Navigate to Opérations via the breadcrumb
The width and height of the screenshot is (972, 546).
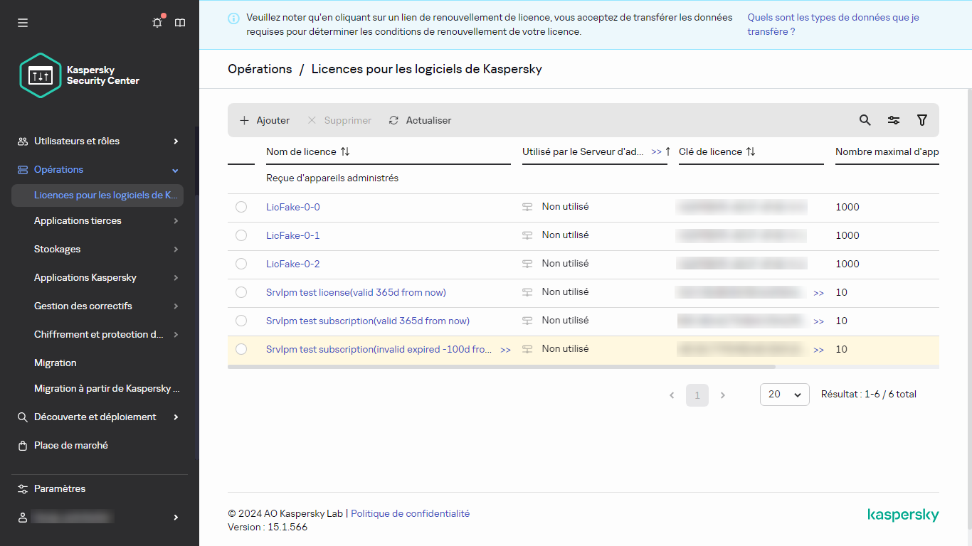(x=259, y=68)
